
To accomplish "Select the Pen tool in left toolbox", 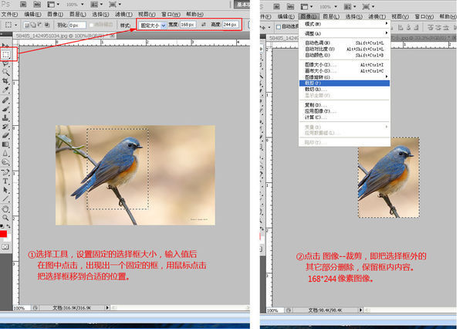I will click(6, 172).
